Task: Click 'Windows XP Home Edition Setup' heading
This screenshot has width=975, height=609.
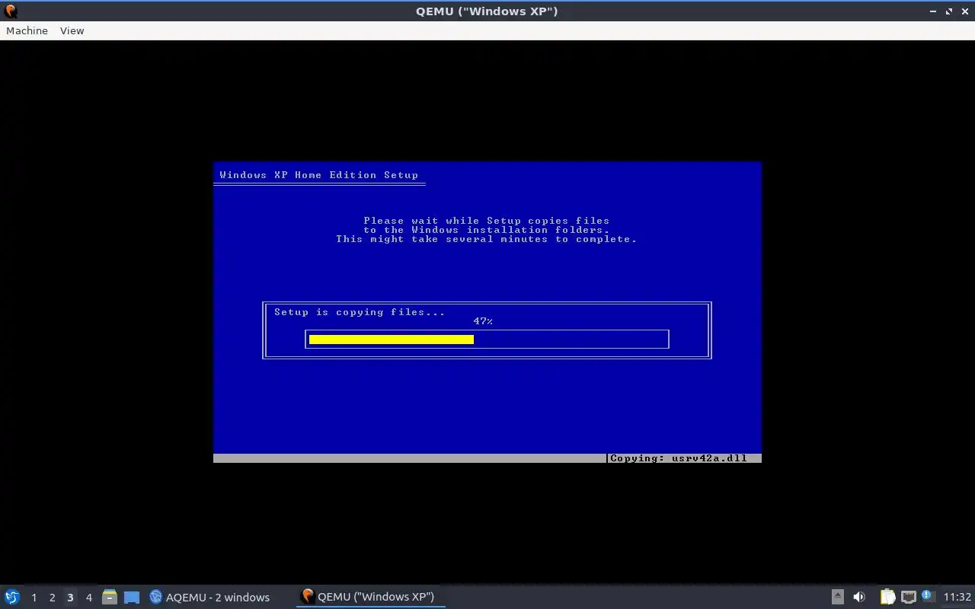Action: point(318,175)
